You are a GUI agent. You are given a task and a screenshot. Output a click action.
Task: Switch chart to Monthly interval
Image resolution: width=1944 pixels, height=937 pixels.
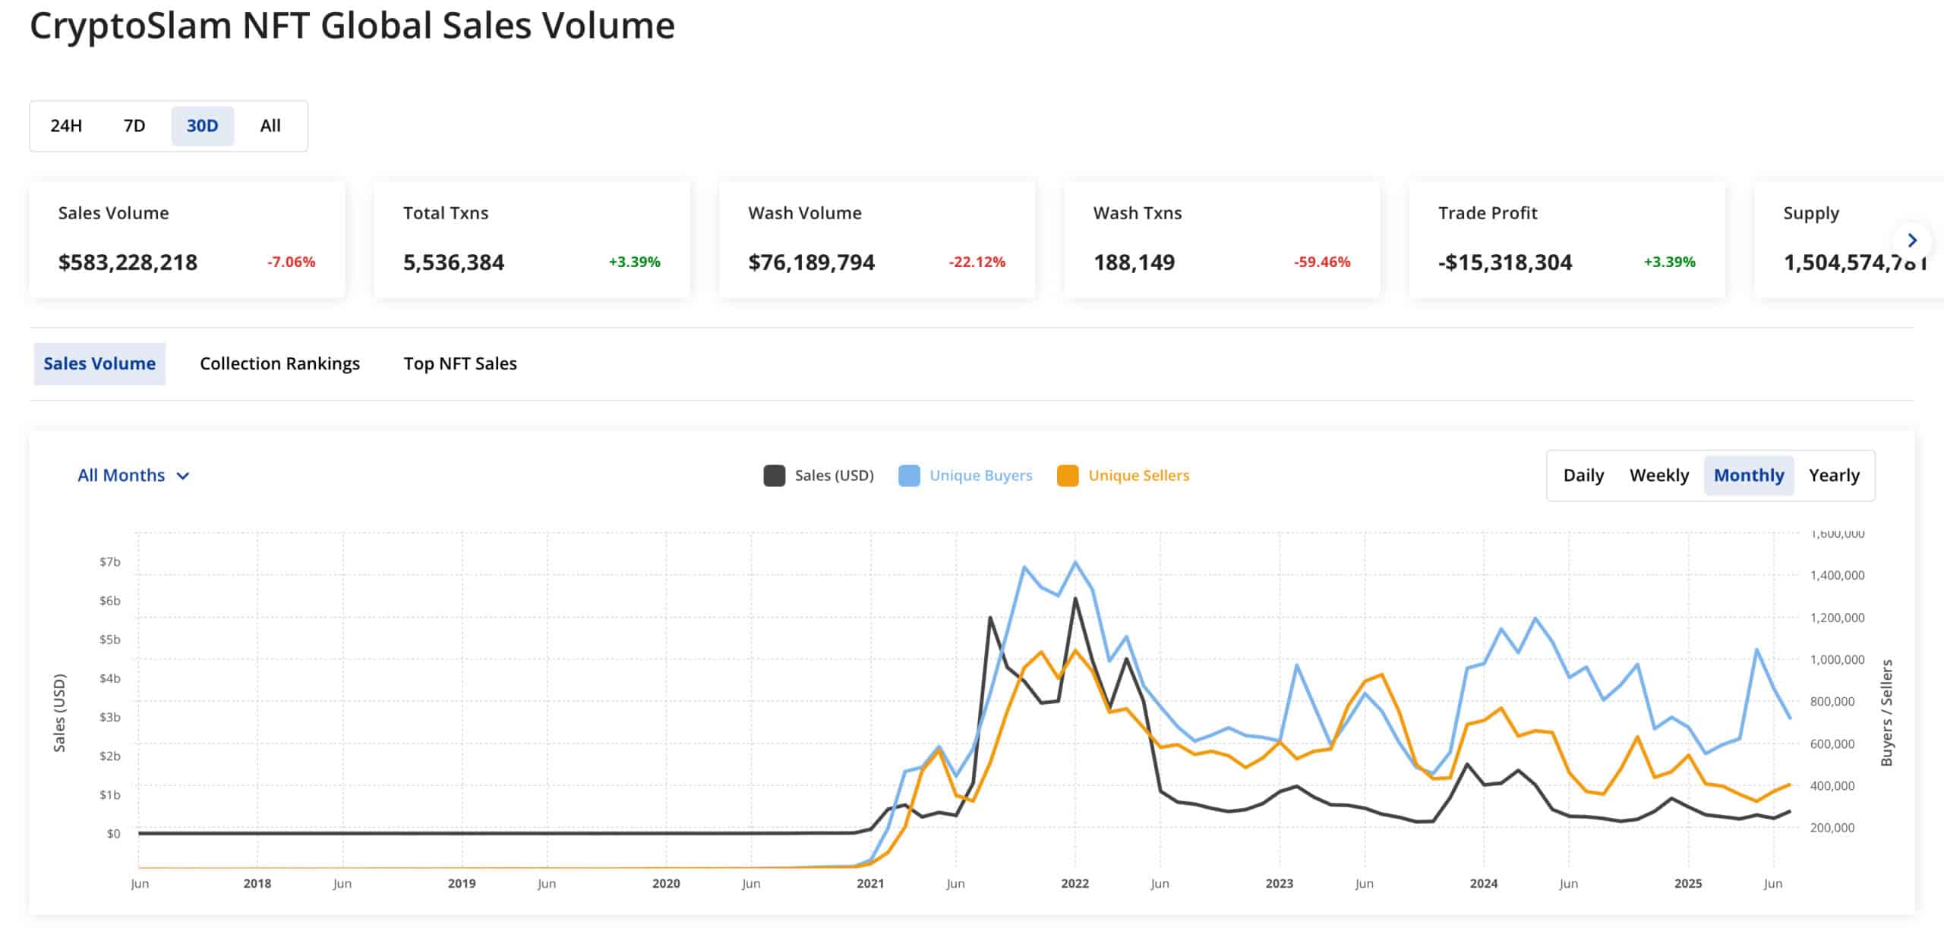point(1749,476)
